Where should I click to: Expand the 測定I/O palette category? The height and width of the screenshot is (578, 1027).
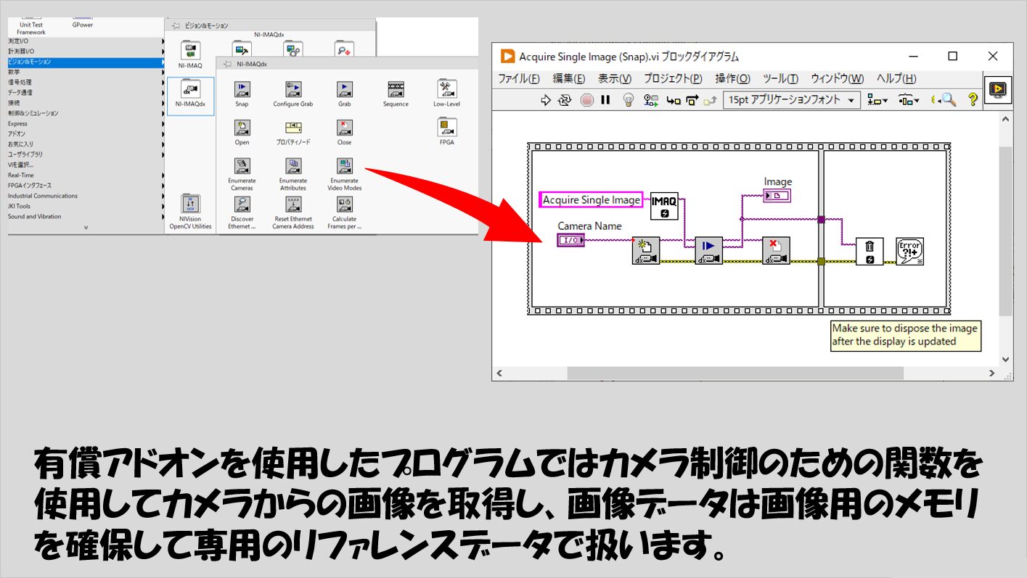[86, 41]
